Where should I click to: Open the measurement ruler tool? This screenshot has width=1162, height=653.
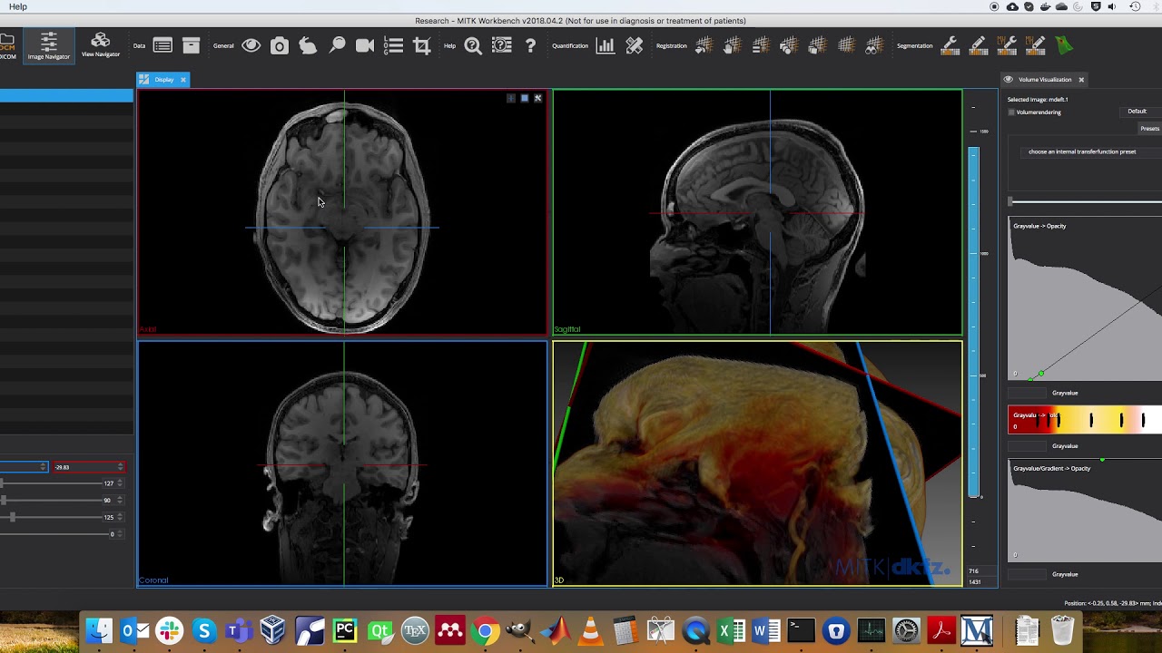pyautogui.click(x=635, y=45)
